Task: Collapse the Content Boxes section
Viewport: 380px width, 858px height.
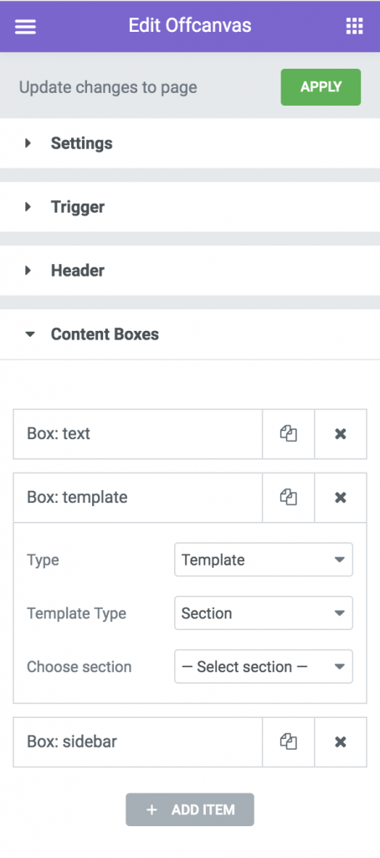Action: [x=190, y=334]
